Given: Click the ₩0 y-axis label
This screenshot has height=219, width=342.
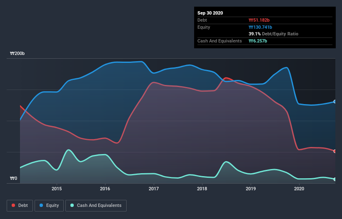Looking at the screenshot, I should click(x=13, y=178).
